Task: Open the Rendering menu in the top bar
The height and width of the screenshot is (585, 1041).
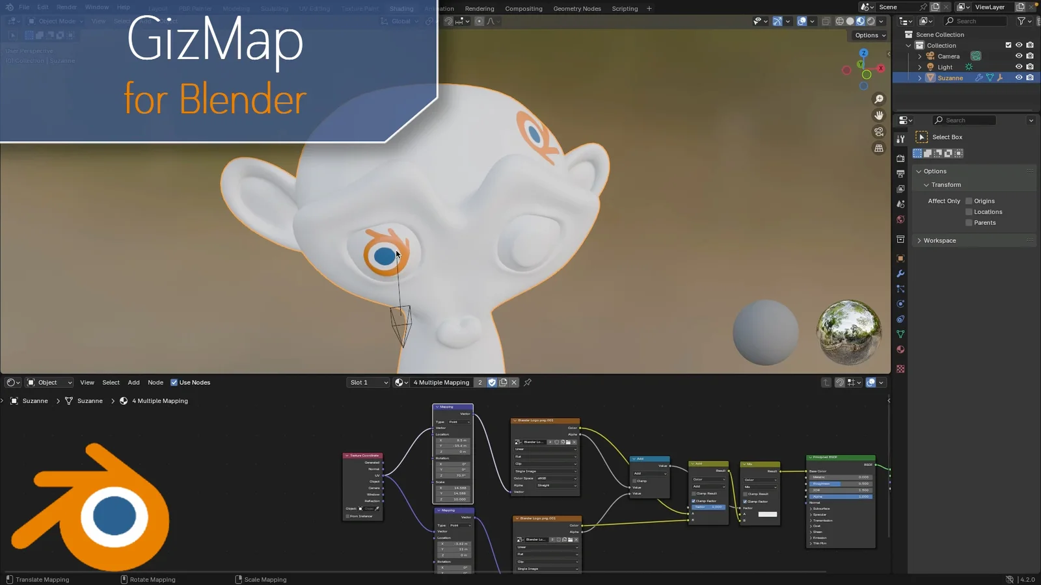Action: [480, 8]
